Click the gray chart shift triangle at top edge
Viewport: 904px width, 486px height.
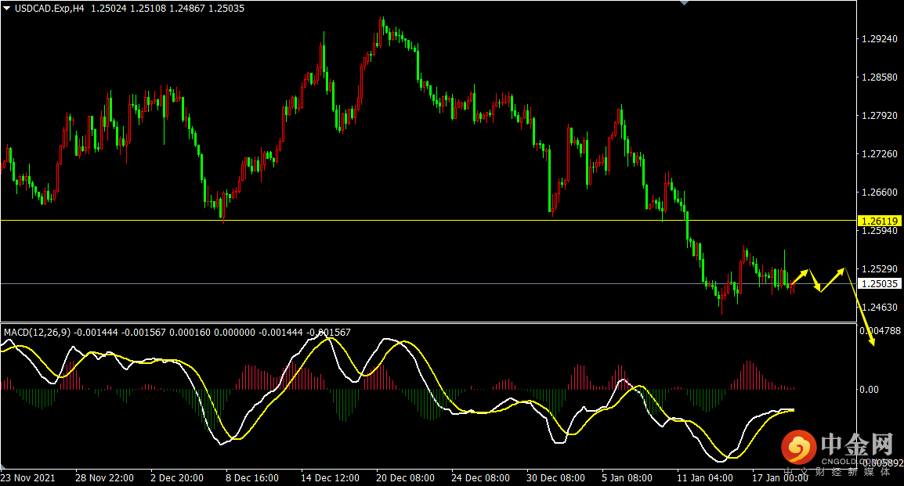point(685,3)
